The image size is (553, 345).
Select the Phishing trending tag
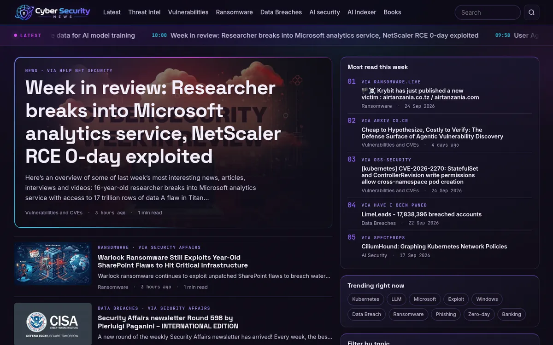click(x=446, y=314)
